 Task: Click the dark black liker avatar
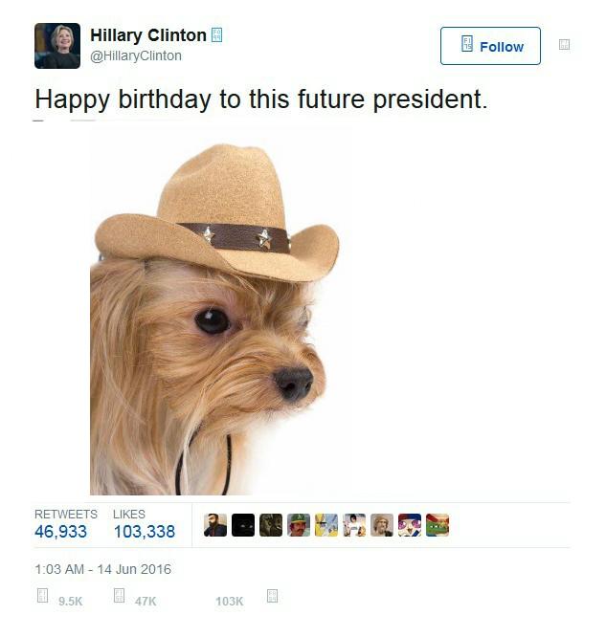coord(243,525)
